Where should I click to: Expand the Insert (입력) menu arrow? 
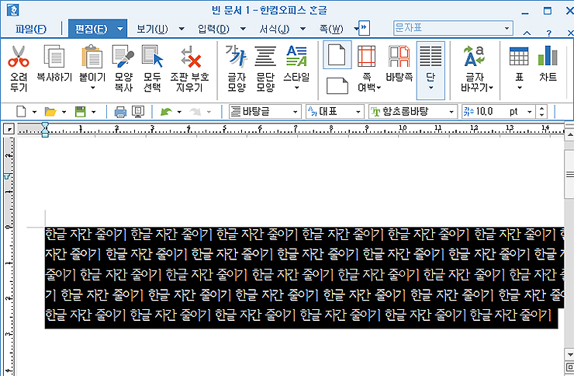[x=243, y=29]
